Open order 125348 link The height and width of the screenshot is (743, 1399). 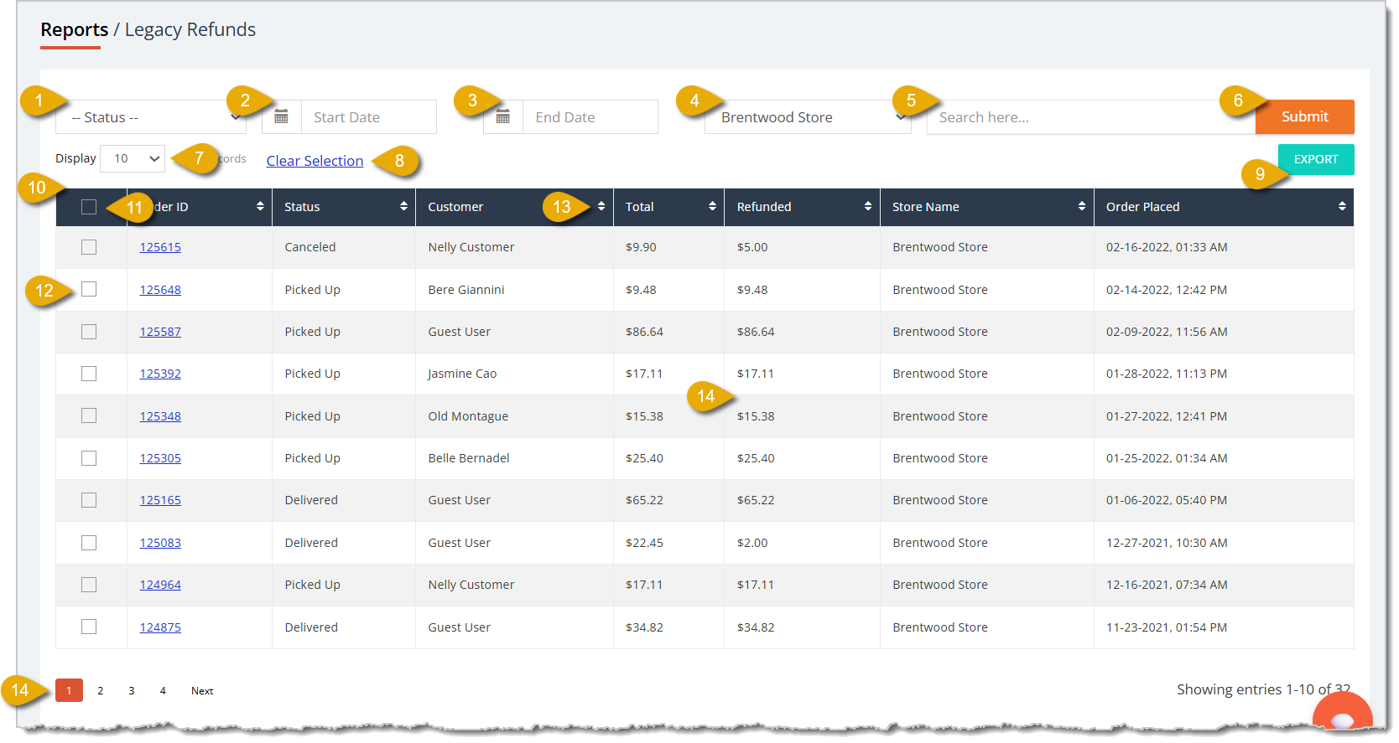coord(160,416)
